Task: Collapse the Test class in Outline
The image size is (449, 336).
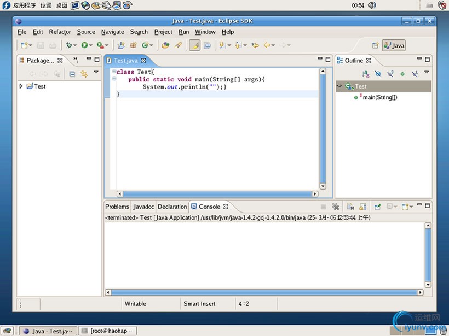Action: point(339,86)
